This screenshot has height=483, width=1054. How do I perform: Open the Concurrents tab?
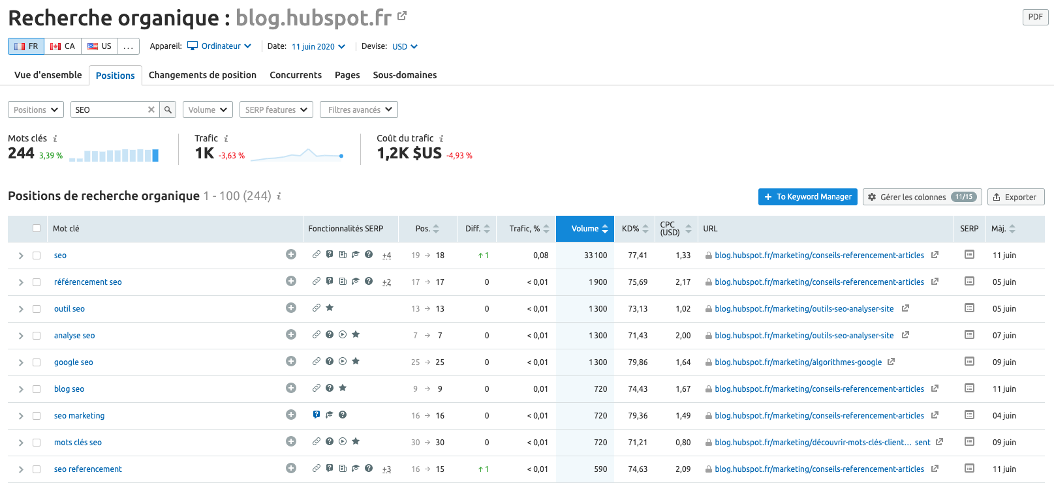point(296,75)
